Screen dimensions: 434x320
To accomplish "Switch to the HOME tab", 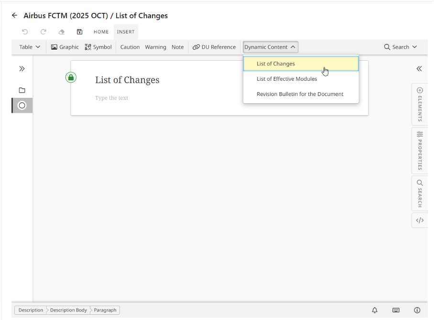I will [x=101, y=32].
